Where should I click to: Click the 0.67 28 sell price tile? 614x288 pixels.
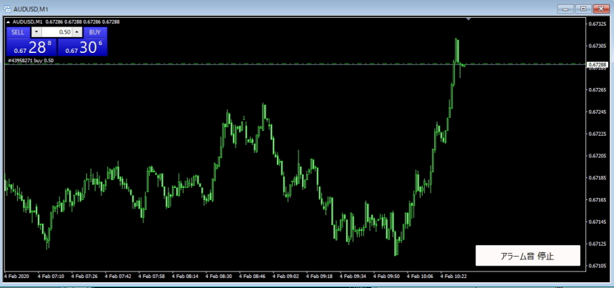tap(31, 47)
